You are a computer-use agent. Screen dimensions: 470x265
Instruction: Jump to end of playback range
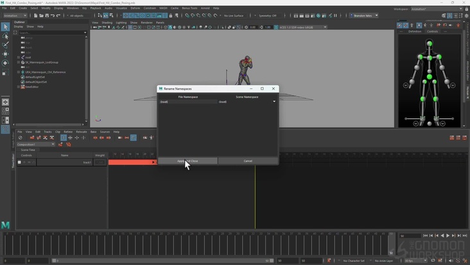pyautogui.click(x=465, y=236)
